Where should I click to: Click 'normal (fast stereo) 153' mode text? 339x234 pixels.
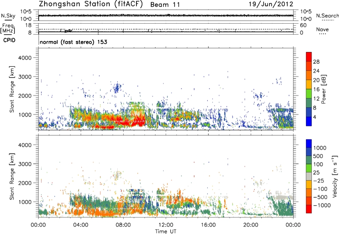pos(73,42)
